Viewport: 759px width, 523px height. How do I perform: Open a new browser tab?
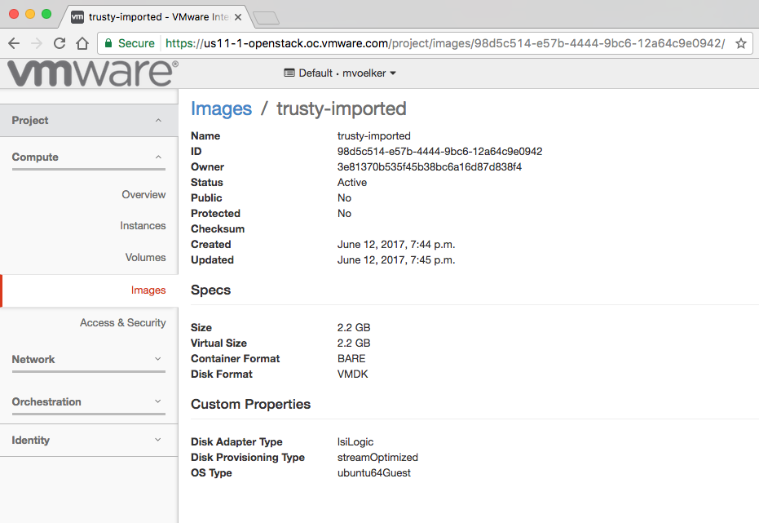coord(266,18)
